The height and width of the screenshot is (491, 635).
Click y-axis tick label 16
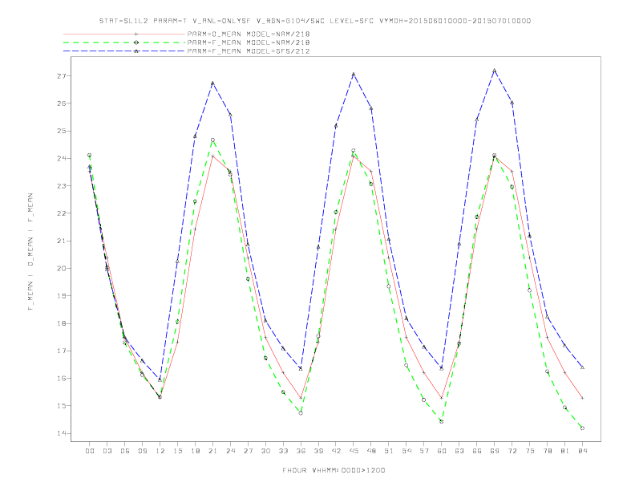[62, 379]
